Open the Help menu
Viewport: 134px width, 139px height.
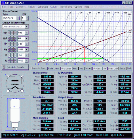[87, 7]
